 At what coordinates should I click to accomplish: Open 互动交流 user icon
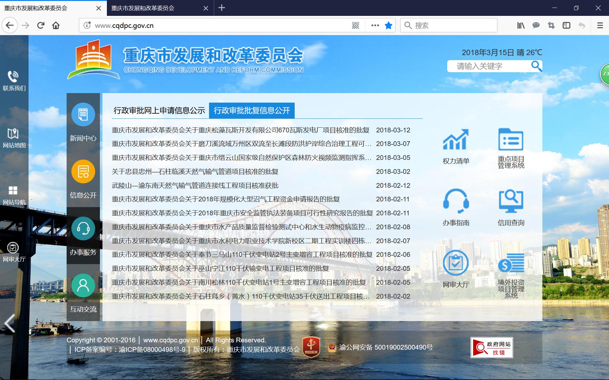[x=83, y=286]
